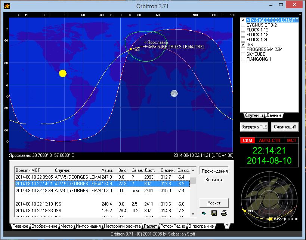Screen dimensions: 306x240
Task: Click the Sun icon on the map
Action: pyautogui.click(x=63, y=73)
